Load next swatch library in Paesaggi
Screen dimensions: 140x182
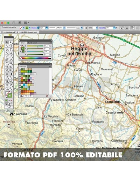click(31, 96)
